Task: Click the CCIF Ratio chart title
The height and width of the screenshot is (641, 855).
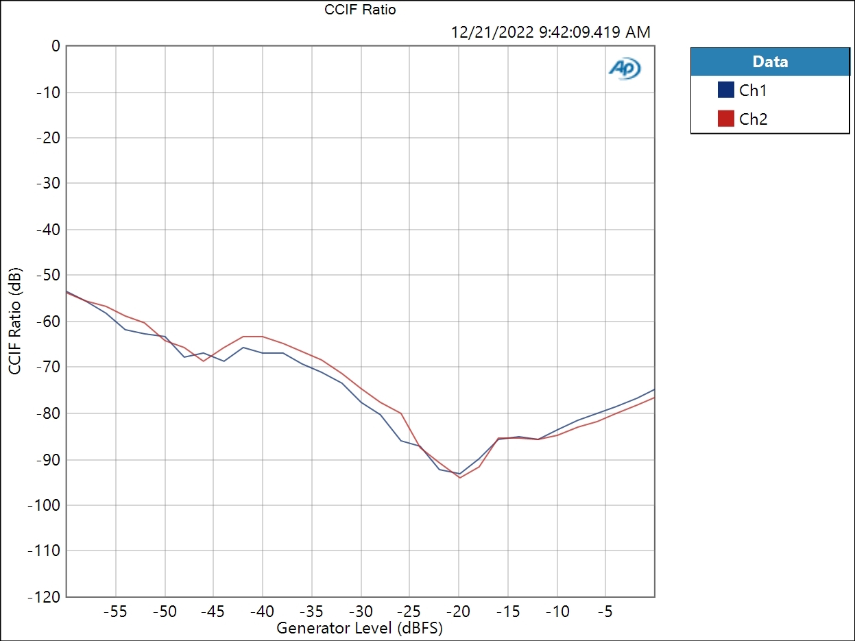Action: point(360,10)
